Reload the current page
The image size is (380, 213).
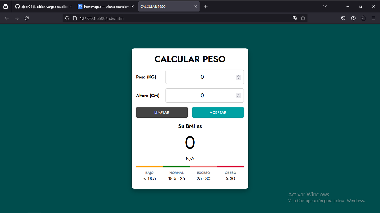27,18
